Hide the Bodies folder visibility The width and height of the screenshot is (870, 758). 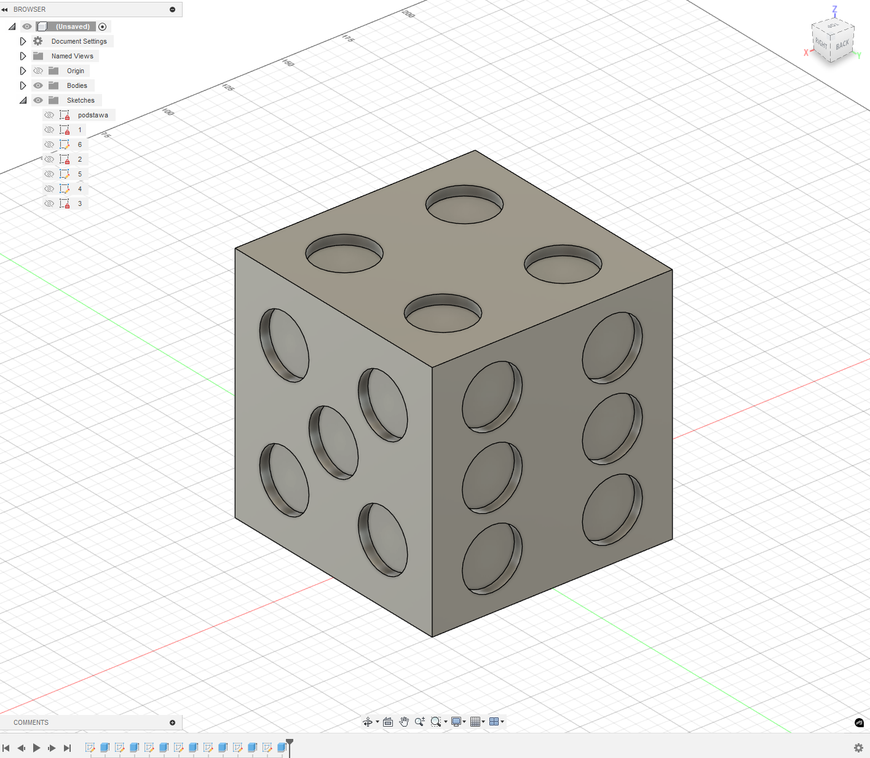[38, 85]
